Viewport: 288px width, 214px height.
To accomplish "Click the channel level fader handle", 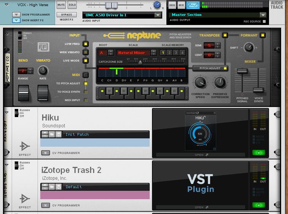I will click(x=111, y=5).
